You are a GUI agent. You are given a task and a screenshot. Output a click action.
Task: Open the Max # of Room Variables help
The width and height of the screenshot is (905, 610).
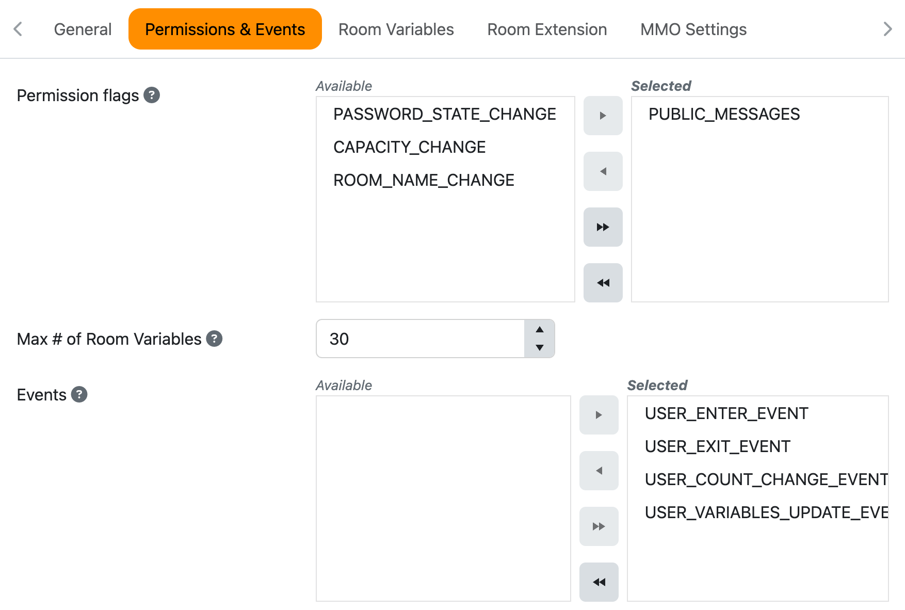coord(215,339)
